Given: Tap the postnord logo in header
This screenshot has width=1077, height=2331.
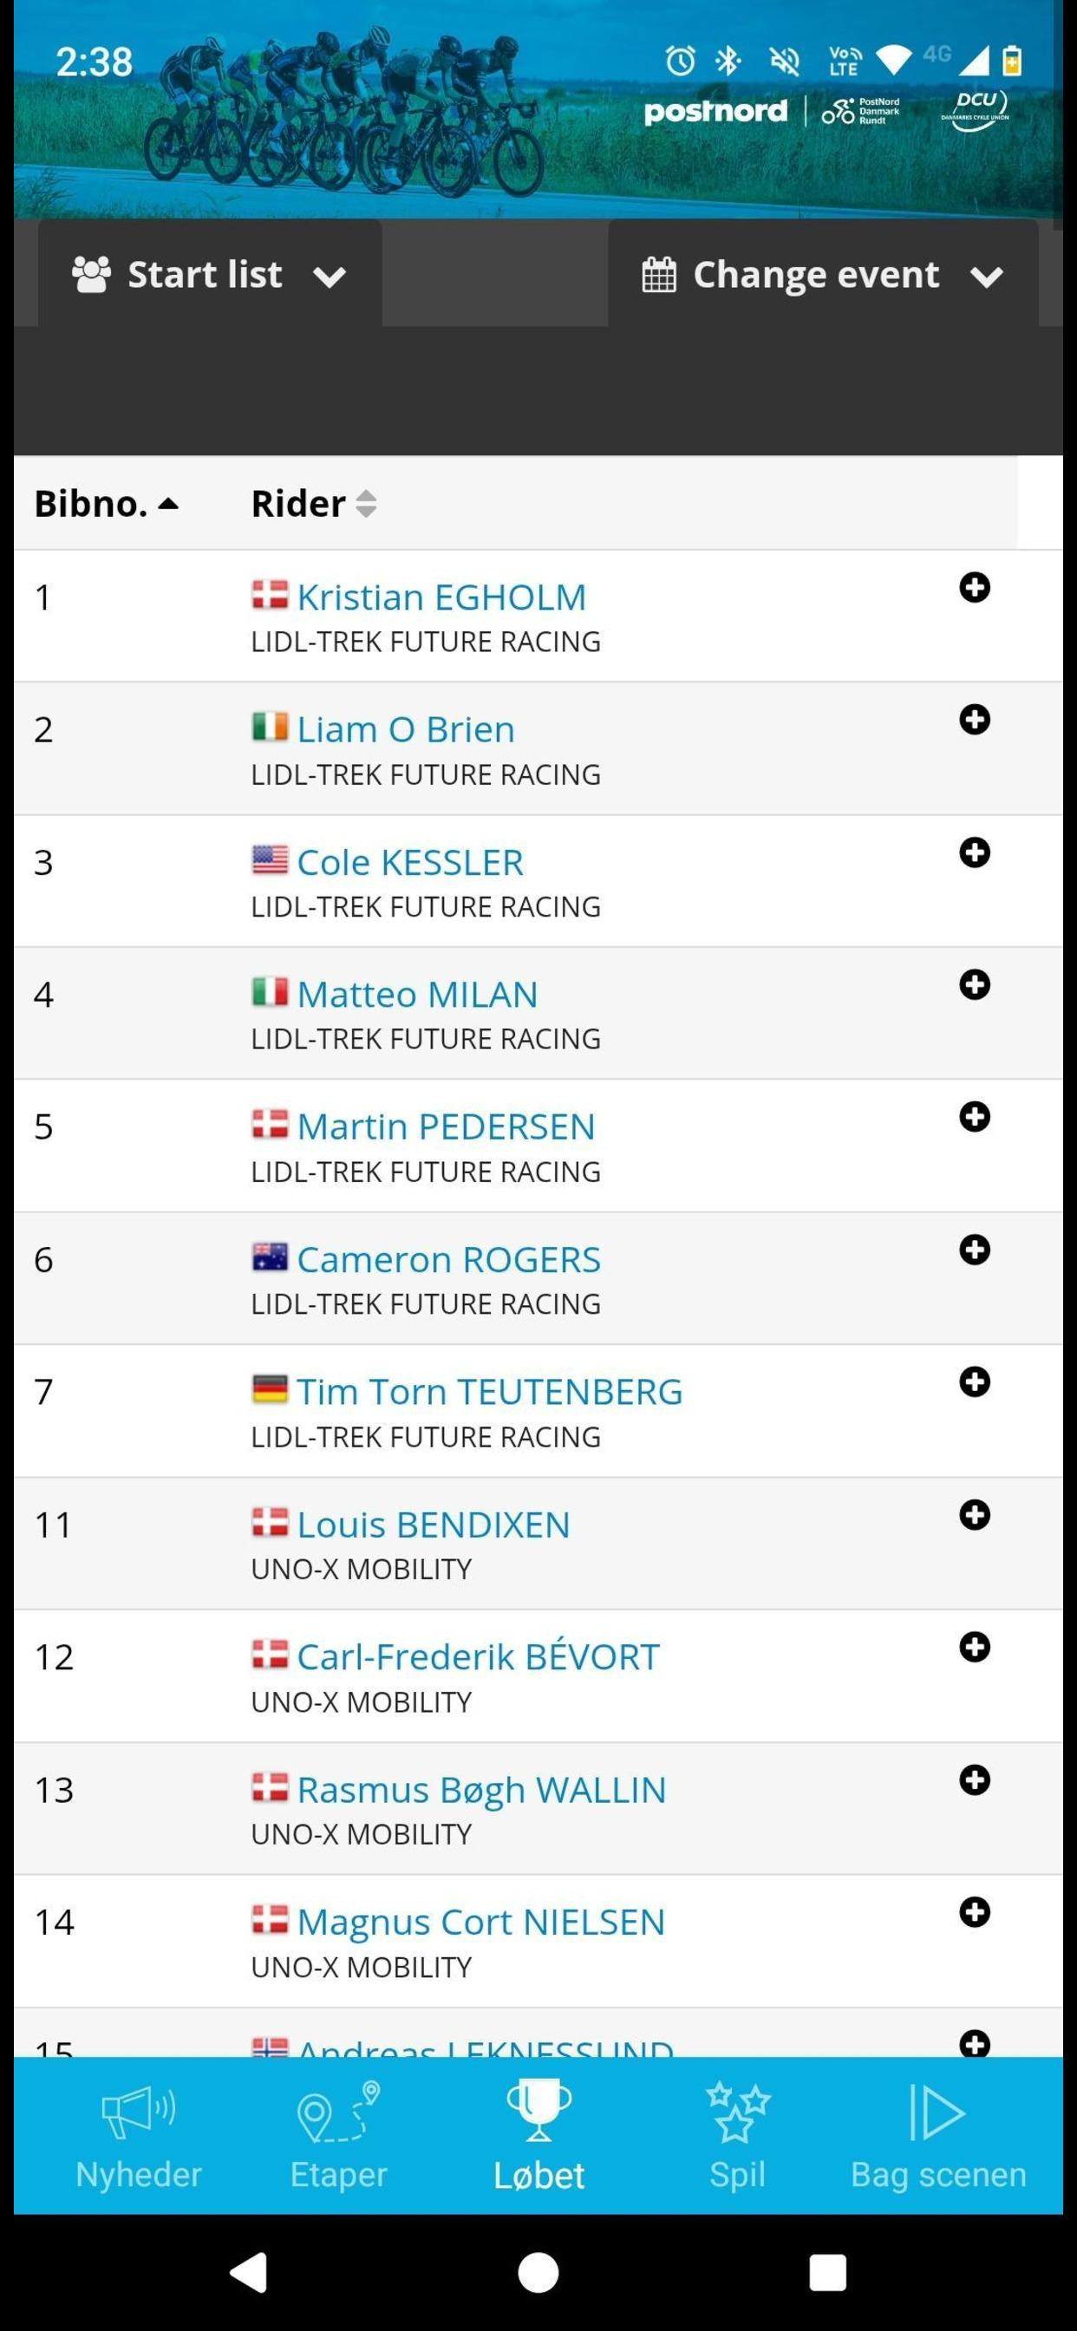Looking at the screenshot, I should pyautogui.click(x=716, y=111).
